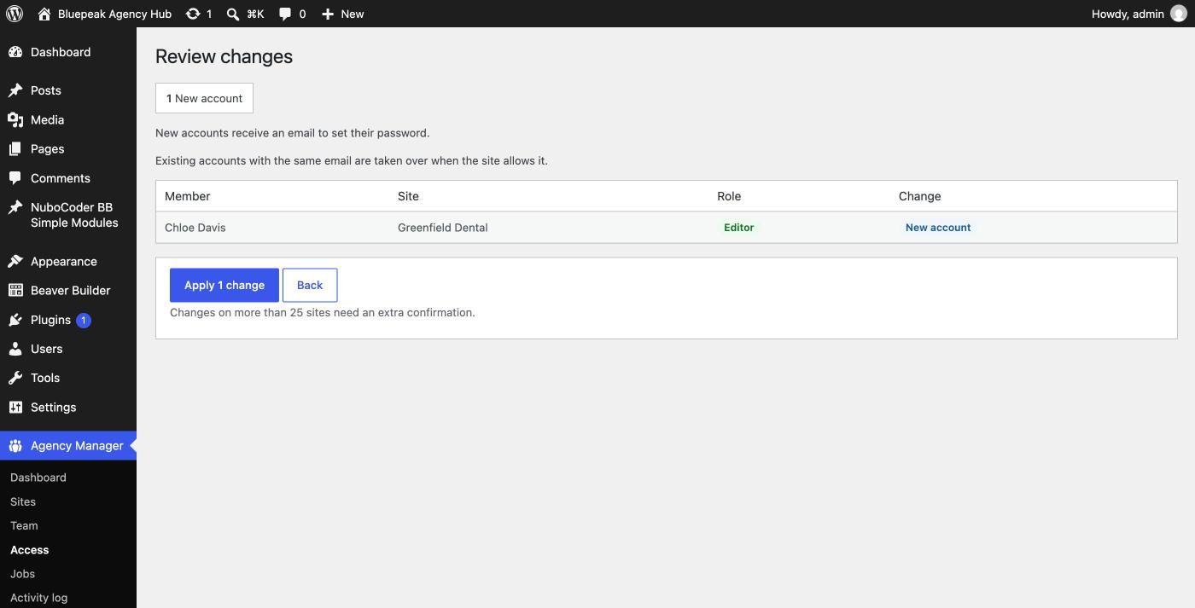
Task: Select the Access submenu item
Action: pos(30,550)
